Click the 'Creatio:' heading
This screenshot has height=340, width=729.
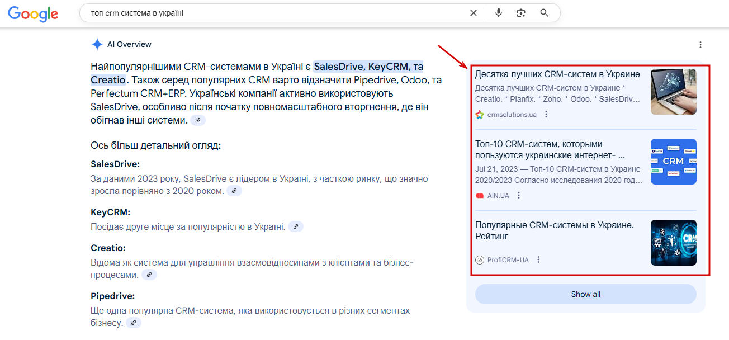(x=108, y=248)
